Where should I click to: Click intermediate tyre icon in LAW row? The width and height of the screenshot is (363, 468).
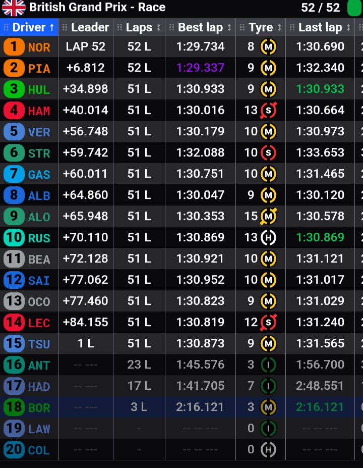[x=268, y=428]
